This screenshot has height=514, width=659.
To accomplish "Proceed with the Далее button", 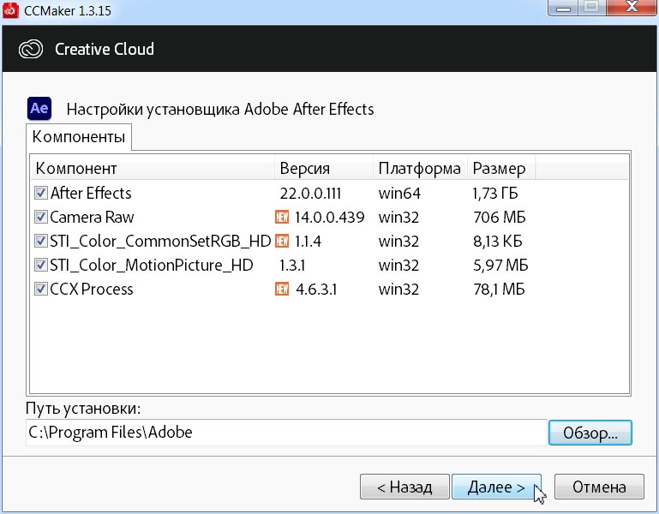I will pos(496,487).
